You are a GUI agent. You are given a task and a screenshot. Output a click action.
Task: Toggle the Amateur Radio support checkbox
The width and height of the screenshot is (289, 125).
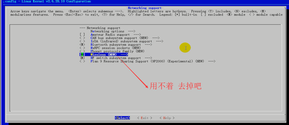(82, 35)
